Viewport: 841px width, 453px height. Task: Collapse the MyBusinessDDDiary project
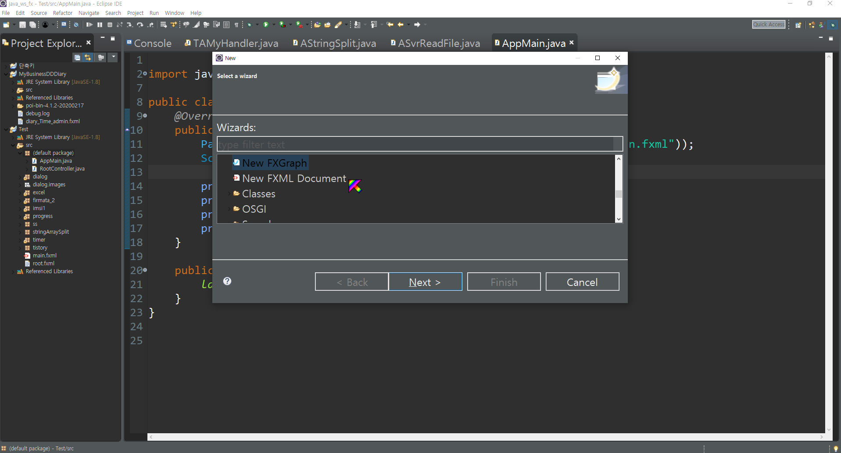tap(6, 74)
